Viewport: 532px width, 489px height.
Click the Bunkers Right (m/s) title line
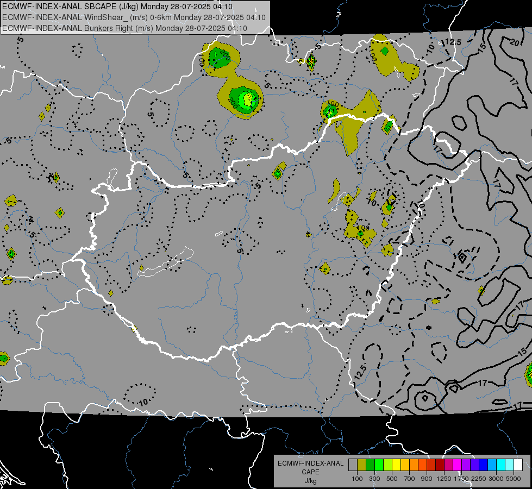(124, 28)
